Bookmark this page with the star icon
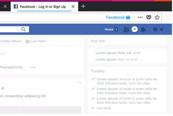Image resolution: width=173 pixels, height=116 pixels. pyautogui.click(x=157, y=17)
